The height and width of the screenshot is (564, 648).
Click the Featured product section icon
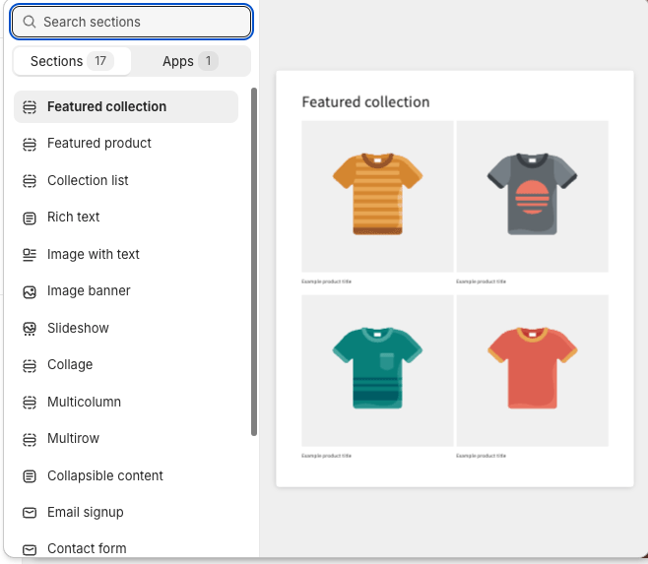30,145
